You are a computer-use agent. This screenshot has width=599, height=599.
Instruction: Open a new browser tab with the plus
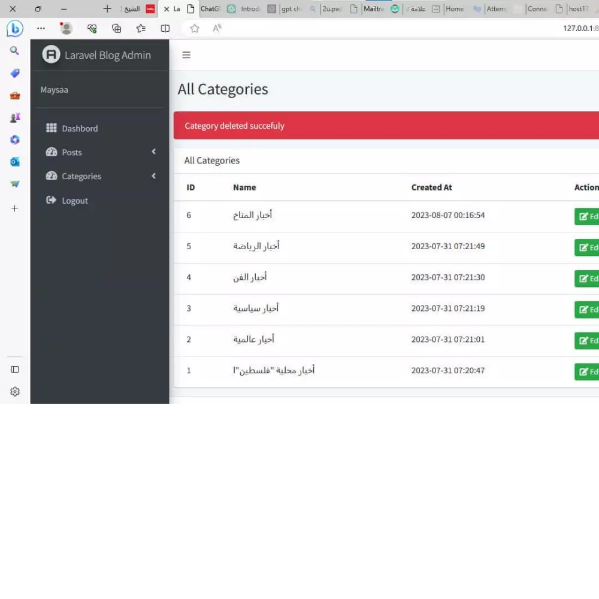coord(107,9)
